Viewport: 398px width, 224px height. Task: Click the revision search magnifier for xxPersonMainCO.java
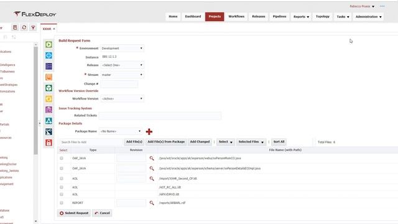click(152, 158)
